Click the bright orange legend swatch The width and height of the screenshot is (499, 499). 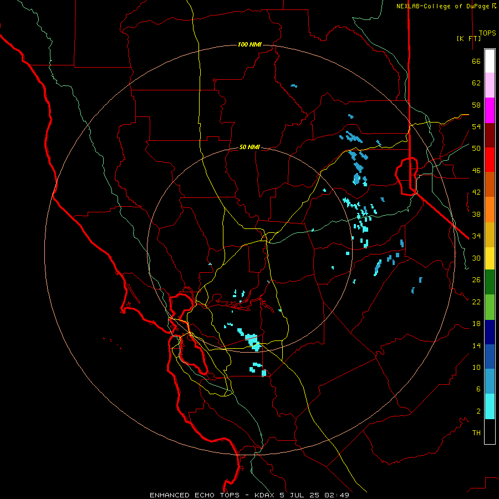click(490, 210)
